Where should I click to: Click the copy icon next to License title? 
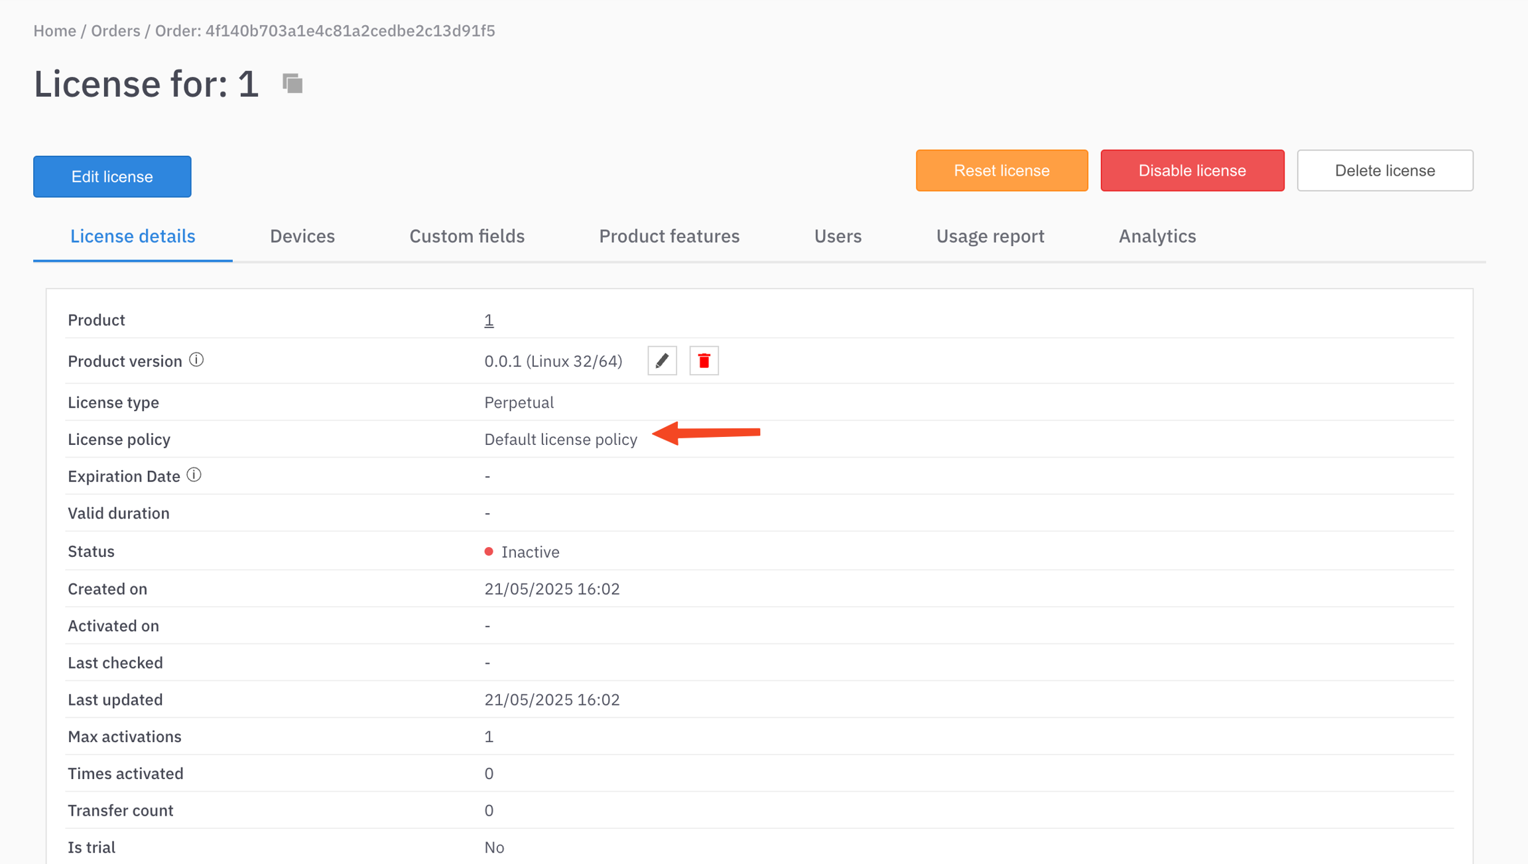(x=292, y=84)
